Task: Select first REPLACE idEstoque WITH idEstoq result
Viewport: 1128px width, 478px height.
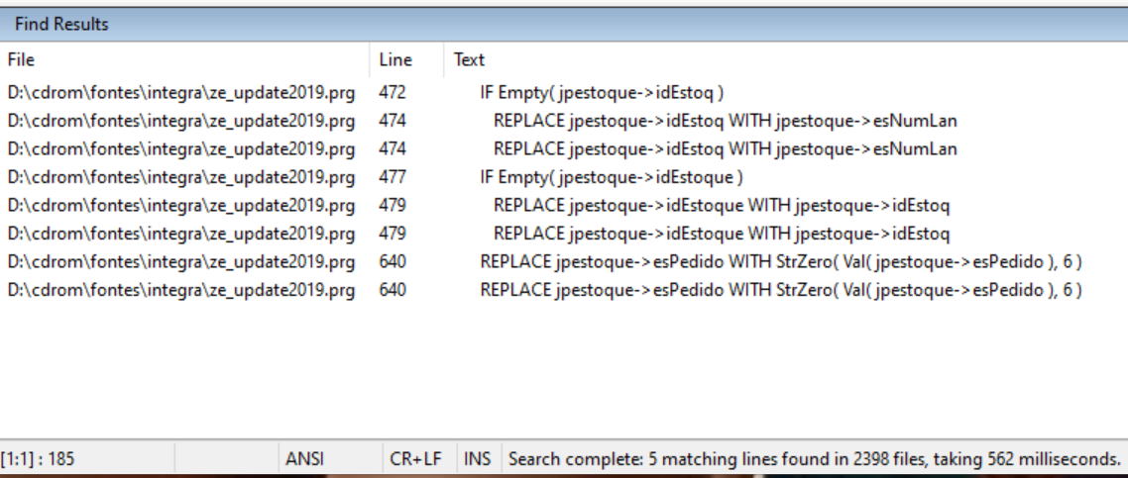Action: [x=721, y=206]
